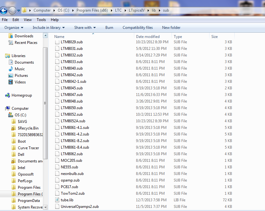Click sidebar scrollbar up arrow

coord(45,36)
